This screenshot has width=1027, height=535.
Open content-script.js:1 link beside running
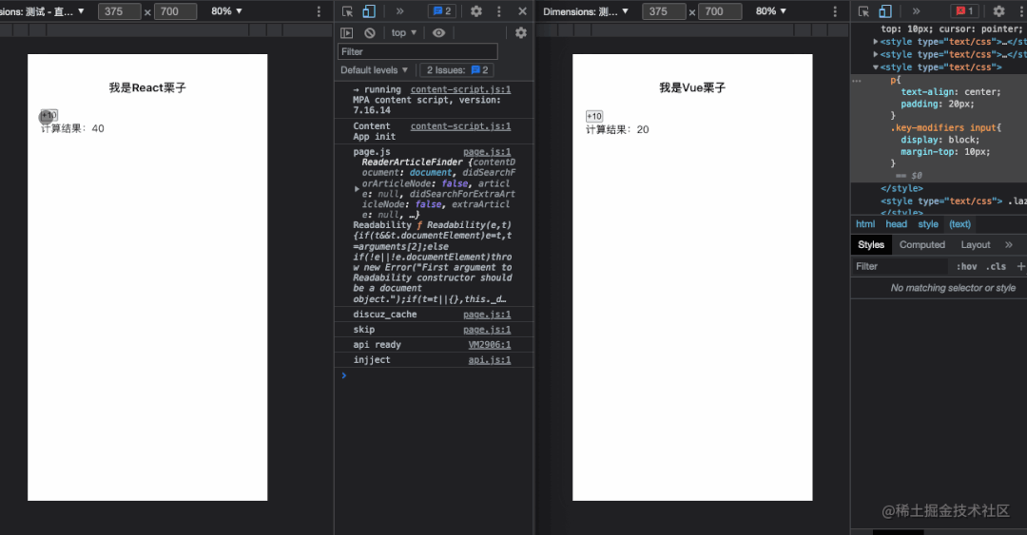460,89
